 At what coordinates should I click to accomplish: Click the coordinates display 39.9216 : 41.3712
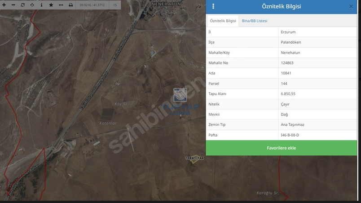92,5
